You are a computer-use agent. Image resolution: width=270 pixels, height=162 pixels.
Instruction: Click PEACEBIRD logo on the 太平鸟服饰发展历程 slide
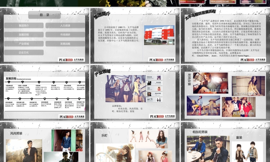[253, 60]
